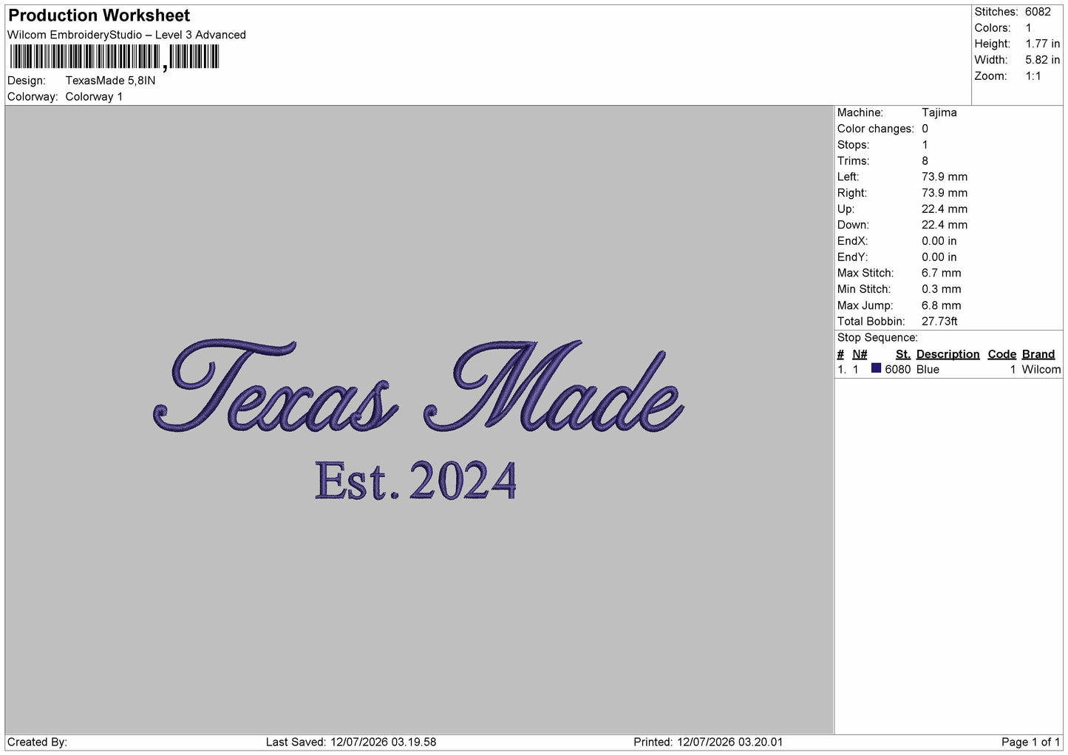Image resolution: width=1068 pixels, height=755 pixels.
Task: Click the Stops value 1
Action: pos(925,145)
